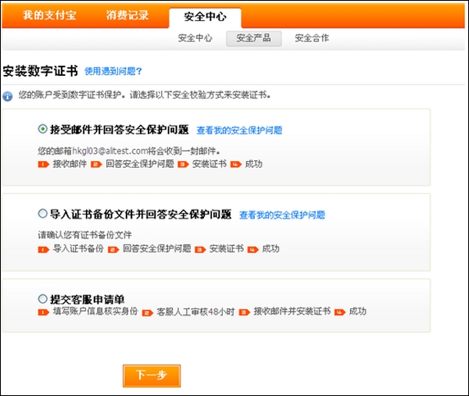Click step 1 icon next to 导入证书备份

(44, 250)
